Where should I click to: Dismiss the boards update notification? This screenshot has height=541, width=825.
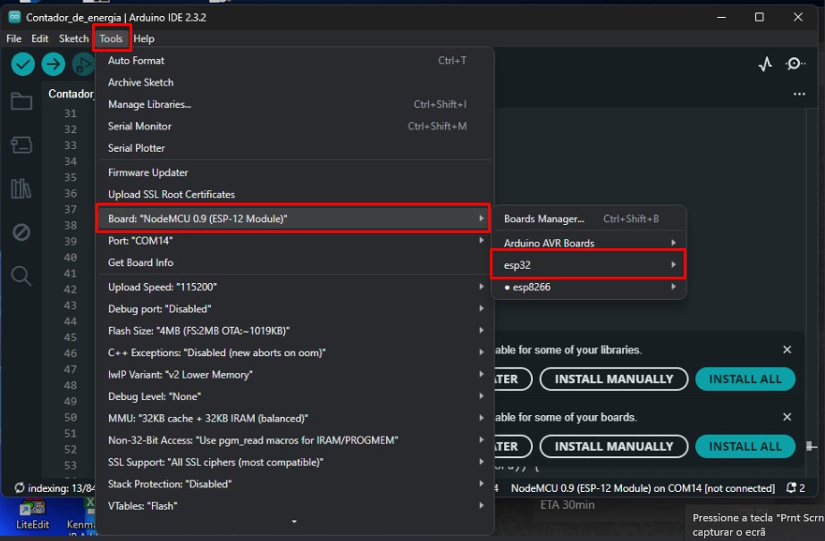[x=787, y=419]
